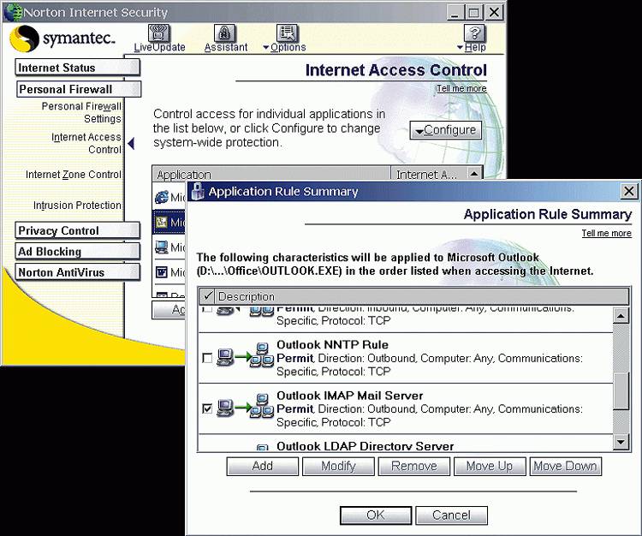Select Personal Firewall Settings in sidebar
This screenshot has width=642, height=536.
[81, 112]
